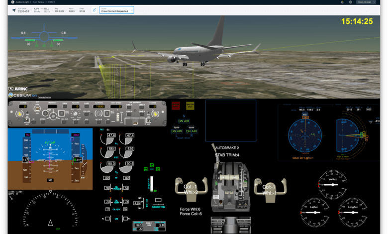This screenshot has width=388, height=234.
Task: Click the left course selector knob
Action: coord(19,114)
